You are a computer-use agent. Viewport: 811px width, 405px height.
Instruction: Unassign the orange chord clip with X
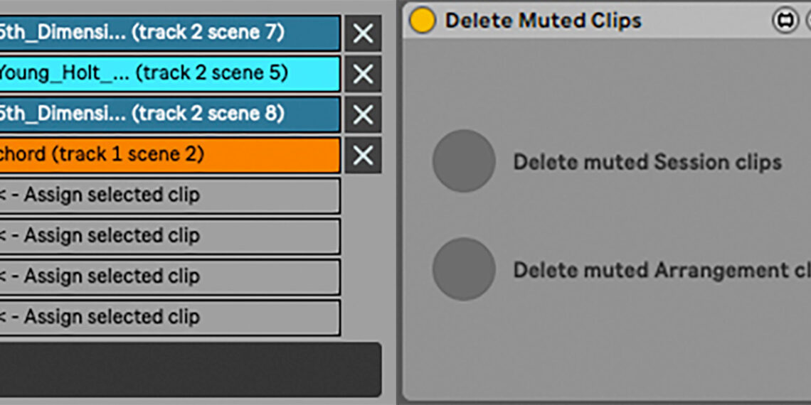tap(363, 155)
